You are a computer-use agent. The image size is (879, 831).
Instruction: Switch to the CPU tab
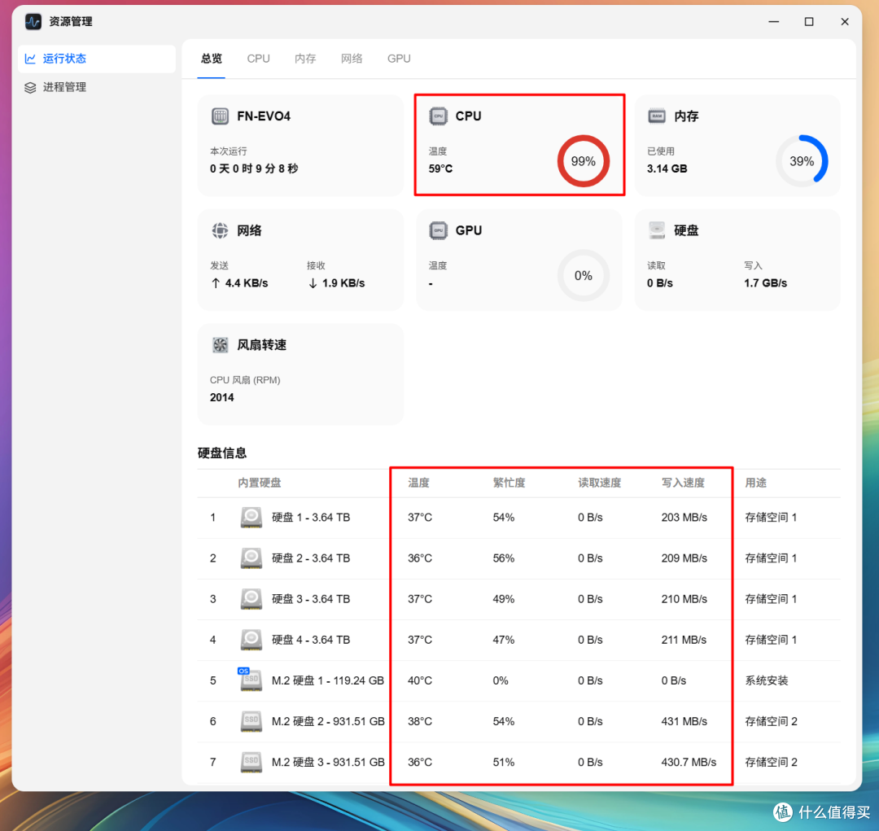[259, 59]
